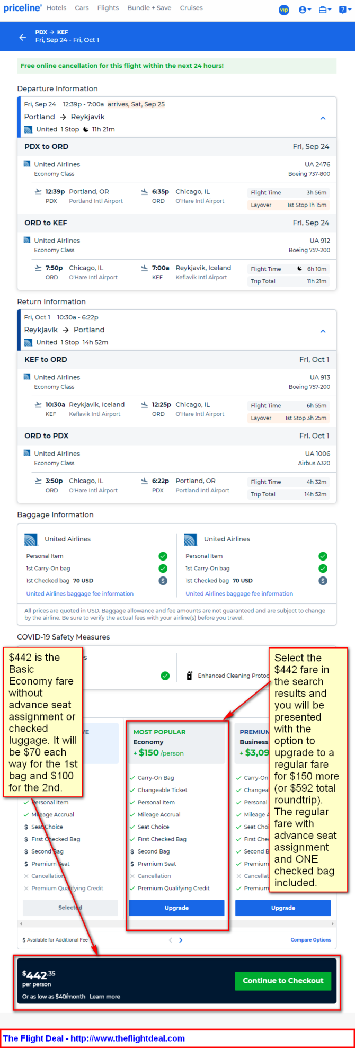Viewport: 355px width, 1048px height.
Task: Click left 1st Checked bag dollar icon
Action: (x=163, y=581)
